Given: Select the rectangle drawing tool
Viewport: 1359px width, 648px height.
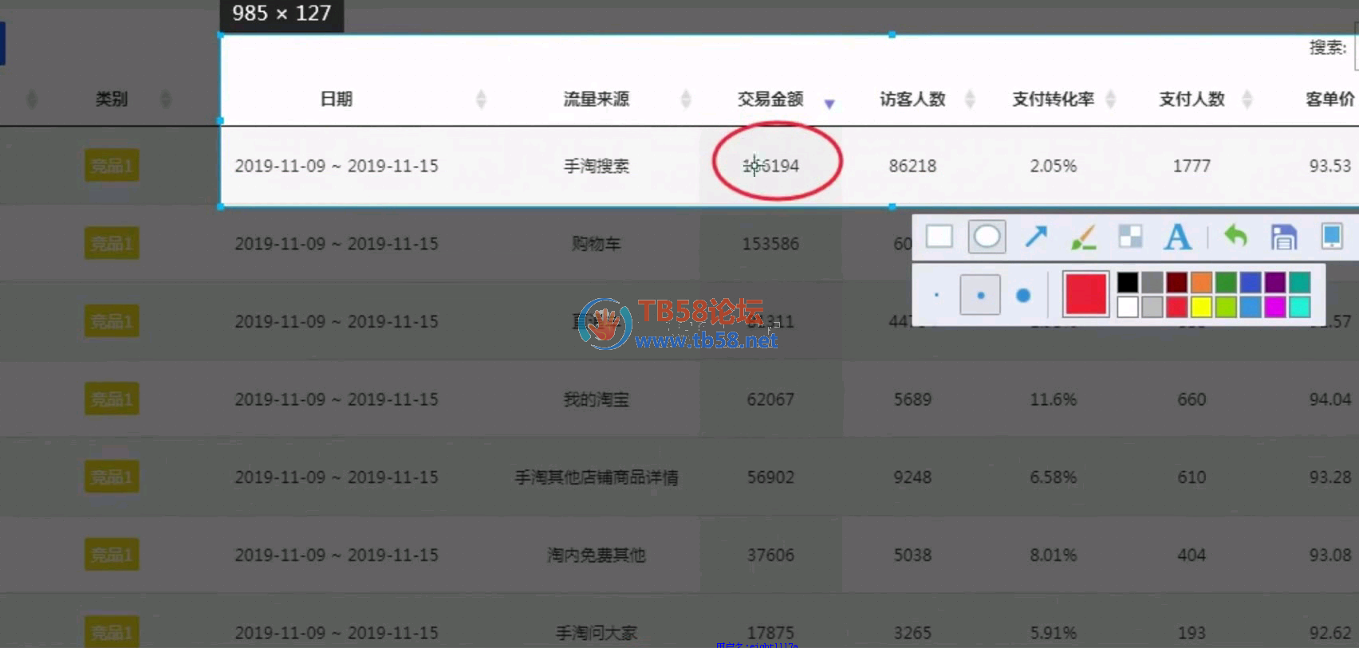Looking at the screenshot, I should [x=939, y=237].
